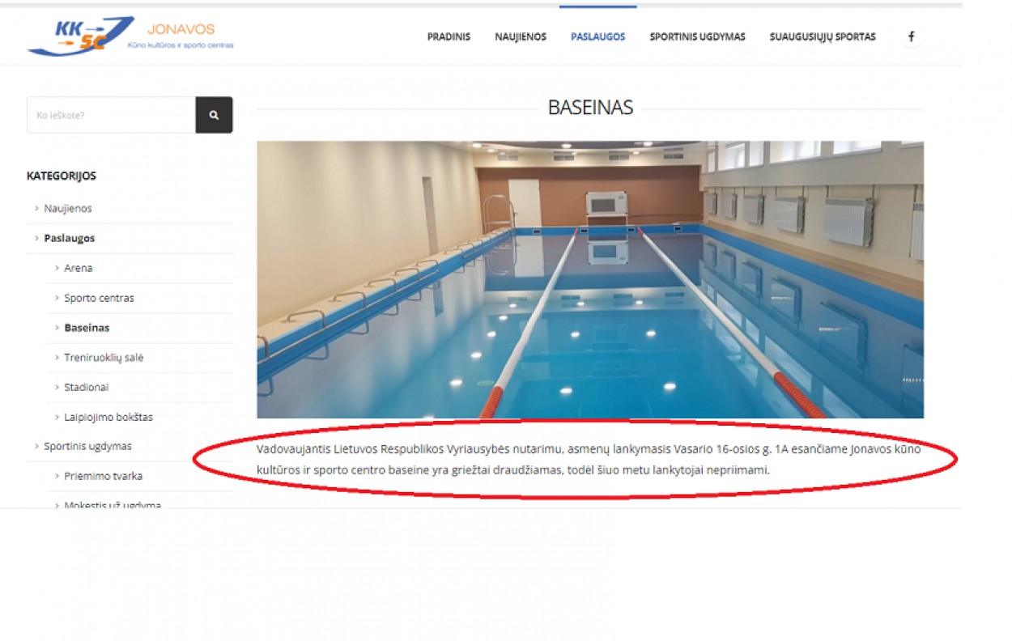The image size is (1012, 641).
Task: Open the Arena sidebar link
Action: pyautogui.click(x=79, y=268)
